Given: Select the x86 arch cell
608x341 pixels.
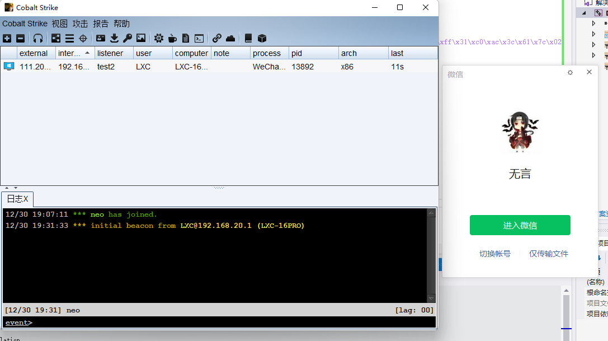Looking at the screenshot, I should point(347,67).
